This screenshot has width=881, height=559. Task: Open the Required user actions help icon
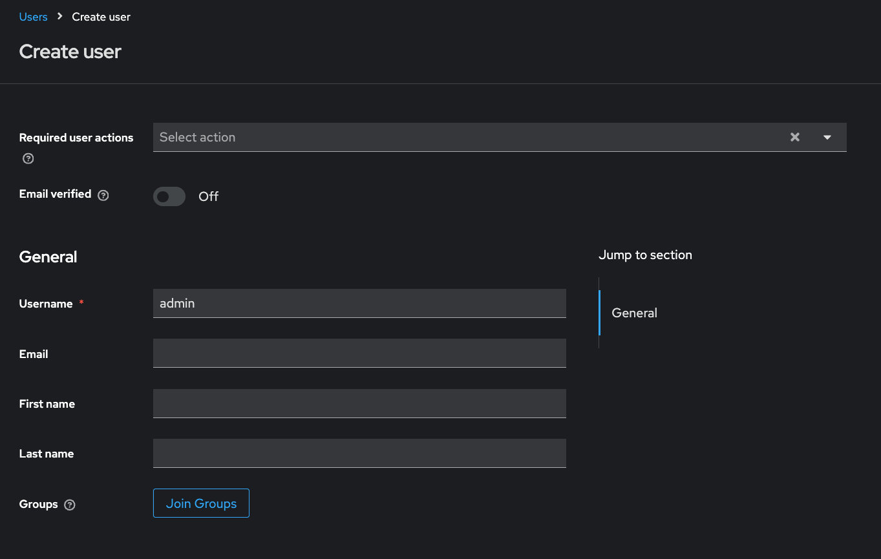[28, 159]
